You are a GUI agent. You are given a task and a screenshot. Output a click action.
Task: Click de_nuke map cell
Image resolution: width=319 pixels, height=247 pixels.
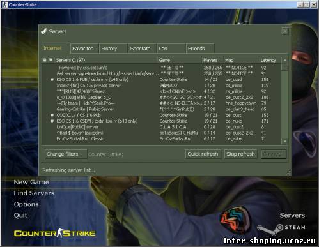click(233, 121)
